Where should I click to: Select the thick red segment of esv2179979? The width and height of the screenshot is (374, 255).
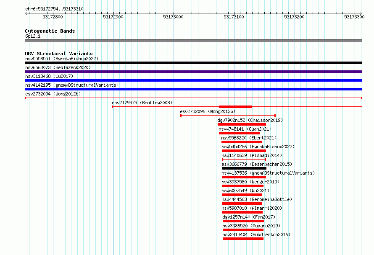point(235,107)
